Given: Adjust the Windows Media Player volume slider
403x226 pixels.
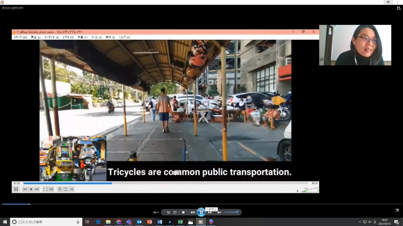Looking at the screenshot, I should click(x=231, y=213).
